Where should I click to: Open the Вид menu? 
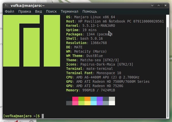tap(38, 11)
